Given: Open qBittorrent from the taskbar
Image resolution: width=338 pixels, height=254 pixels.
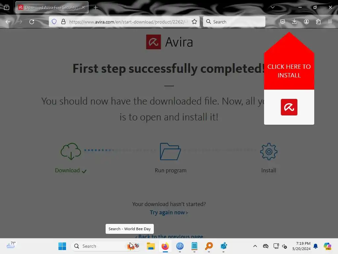Looking at the screenshot, I should coord(180,246).
